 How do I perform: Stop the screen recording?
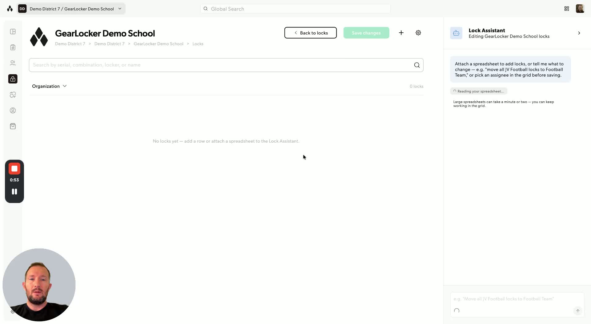click(14, 169)
